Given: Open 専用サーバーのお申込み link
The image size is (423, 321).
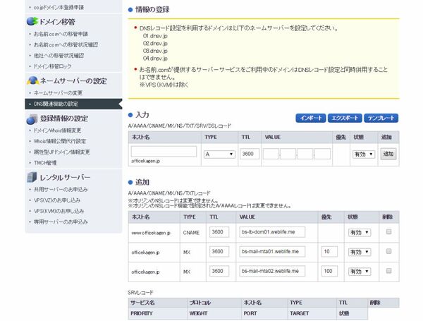Looking at the screenshot, I should 61,222.
